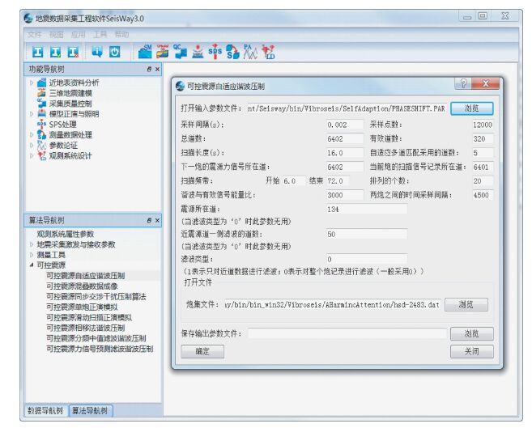Viewport: 532px width, 428px height.
Task: Click the SM toolbar icon
Action: coord(146,52)
